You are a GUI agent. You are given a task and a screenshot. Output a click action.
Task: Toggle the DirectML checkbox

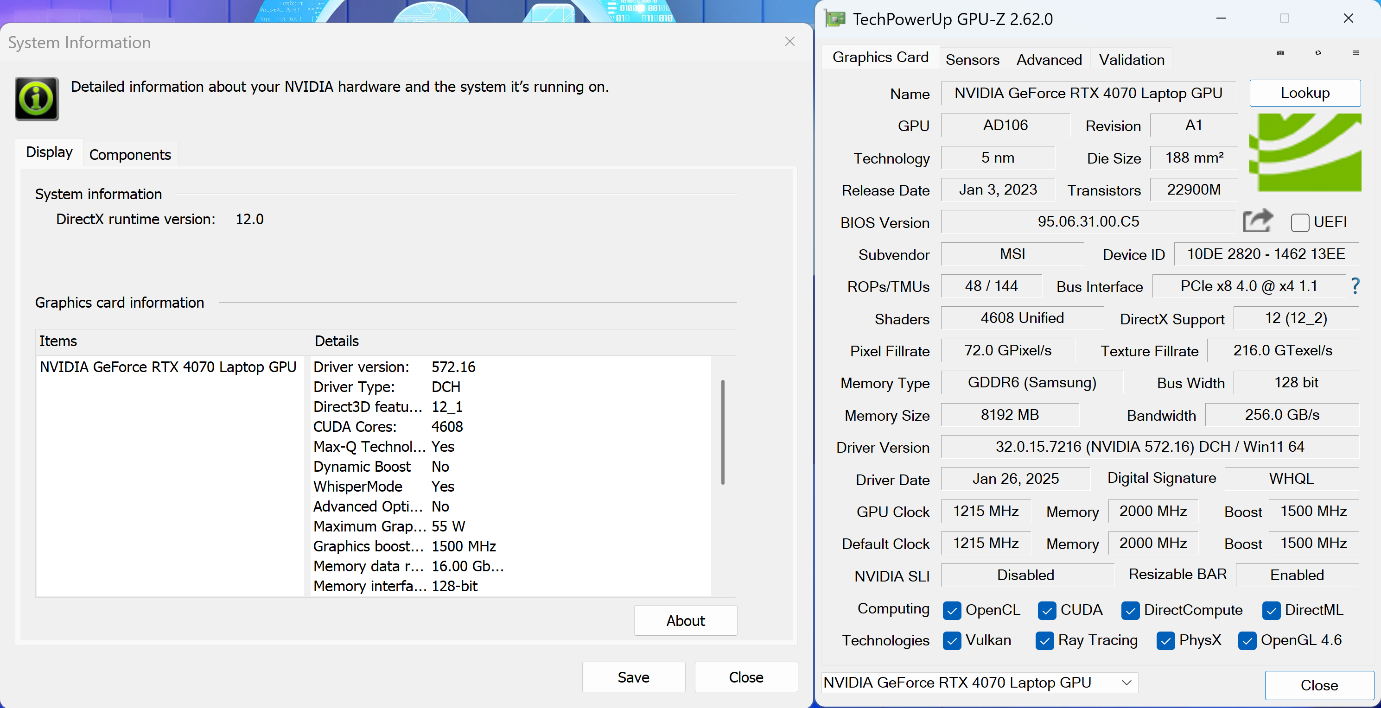(x=1271, y=610)
